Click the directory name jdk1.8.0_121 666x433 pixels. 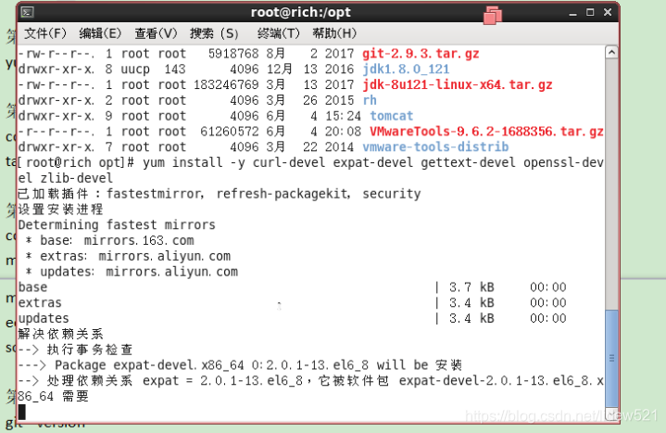406,69
